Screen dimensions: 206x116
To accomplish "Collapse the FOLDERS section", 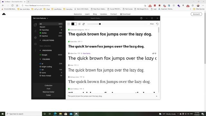I will pyautogui.click(x=40, y=59).
